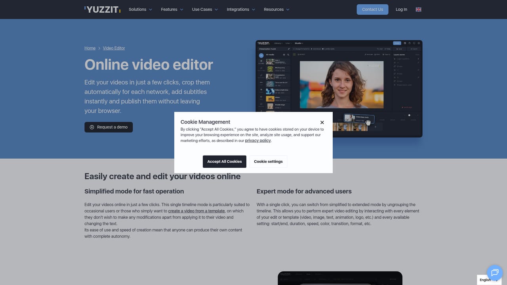
Task: Close the Cookie Management dialog
Action: point(322,122)
